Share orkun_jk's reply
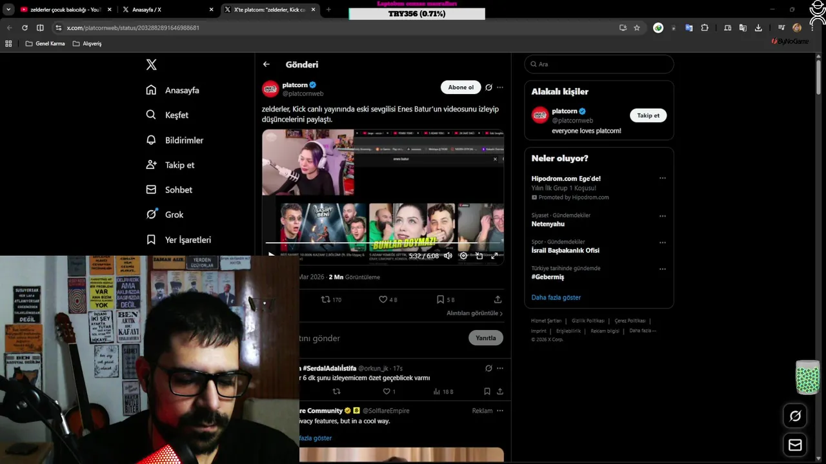The width and height of the screenshot is (826, 464). [x=499, y=391]
